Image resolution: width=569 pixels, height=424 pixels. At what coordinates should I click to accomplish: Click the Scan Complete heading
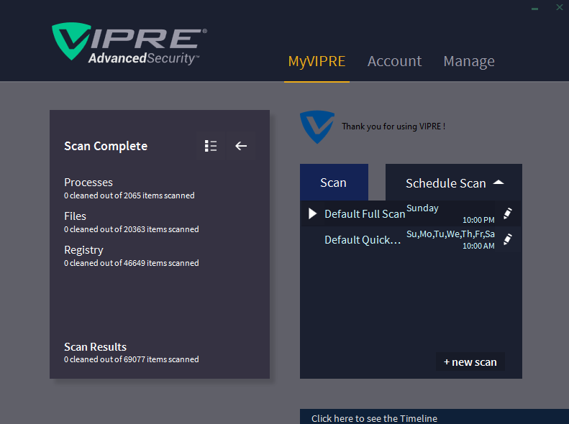(x=106, y=146)
